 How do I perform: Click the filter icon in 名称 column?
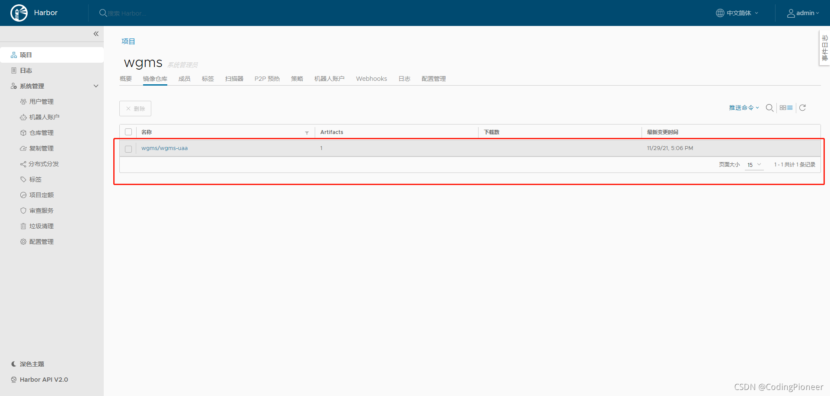pos(307,133)
